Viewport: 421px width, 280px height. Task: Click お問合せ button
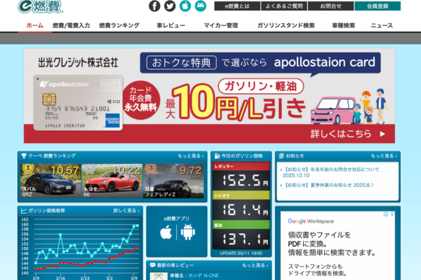tap(330, 6)
